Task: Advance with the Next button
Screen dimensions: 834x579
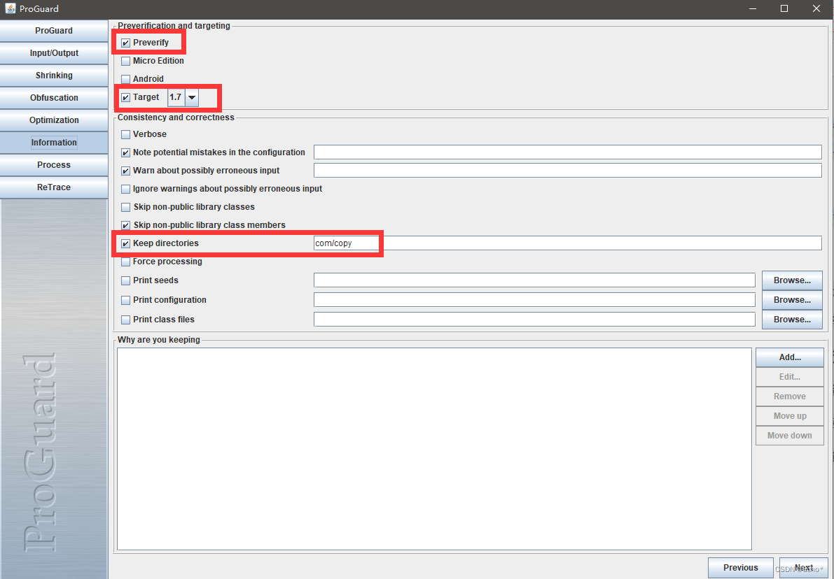Action: click(x=804, y=568)
